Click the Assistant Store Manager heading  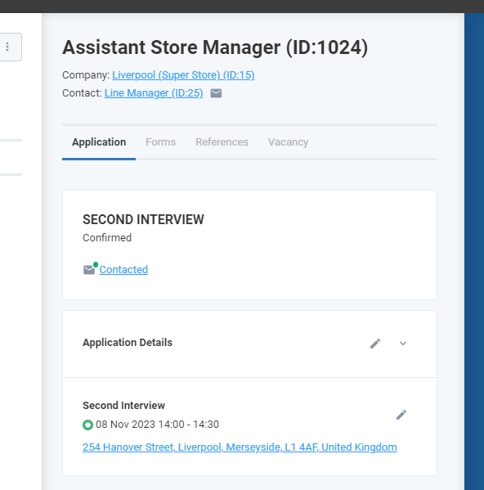tap(215, 47)
